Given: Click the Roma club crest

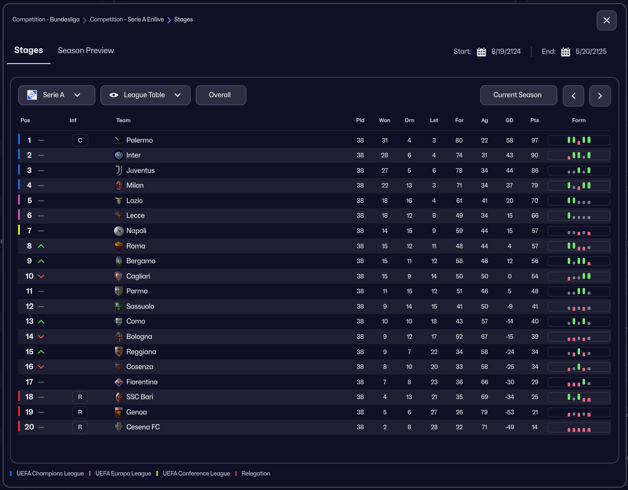Looking at the screenshot, I should pos(119,246).
